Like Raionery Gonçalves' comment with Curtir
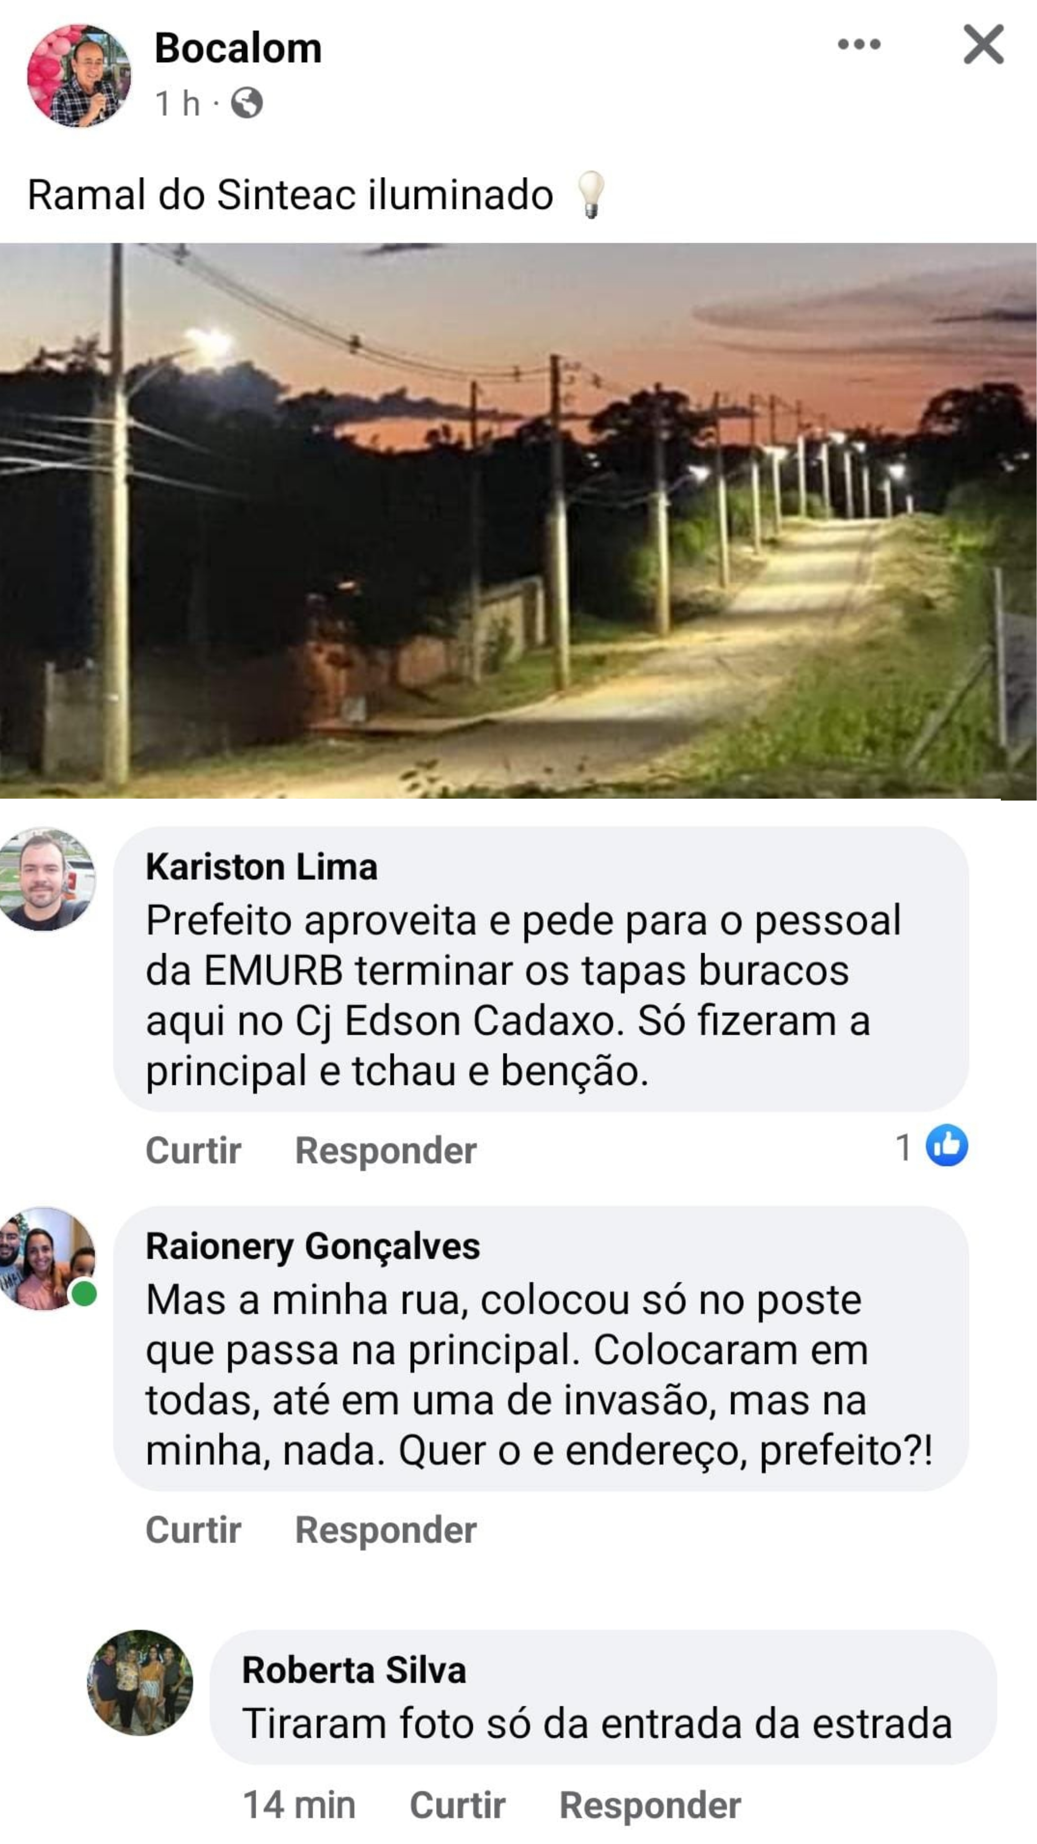1037x1844 pixels. [193, 1530]
